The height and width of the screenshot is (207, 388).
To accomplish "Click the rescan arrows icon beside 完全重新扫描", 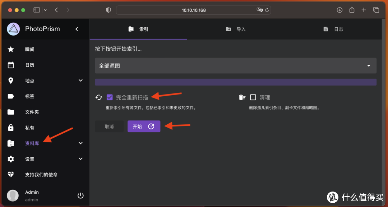I will click(99, 97).
